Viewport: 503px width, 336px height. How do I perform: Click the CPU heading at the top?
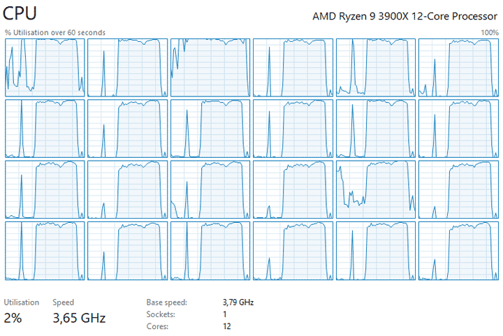(x=20, y=13)
